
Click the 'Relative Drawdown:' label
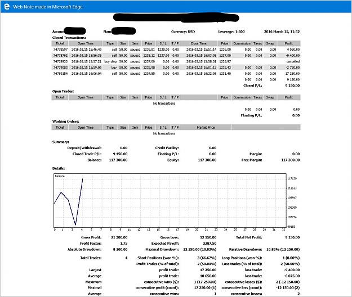point(246,250)
